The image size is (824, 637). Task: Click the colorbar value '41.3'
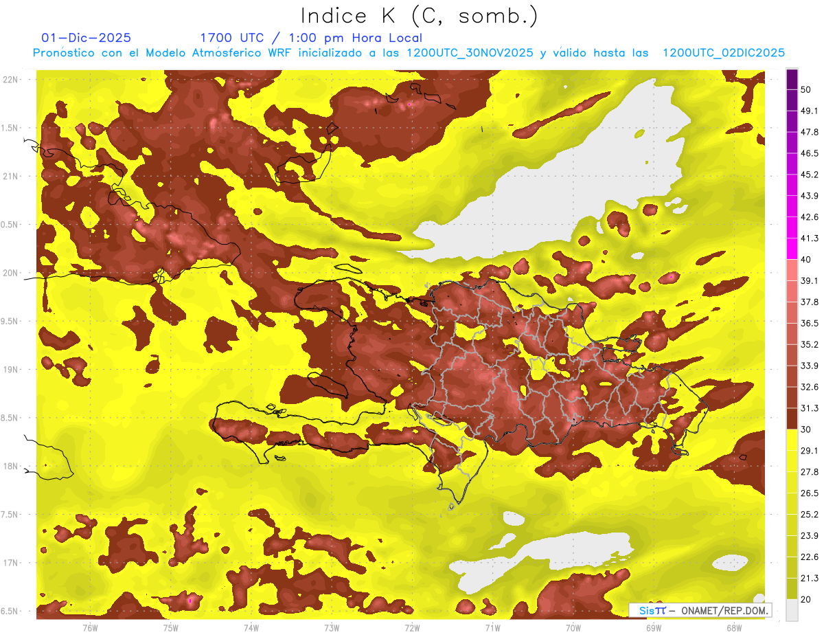(x=809, y=238)
